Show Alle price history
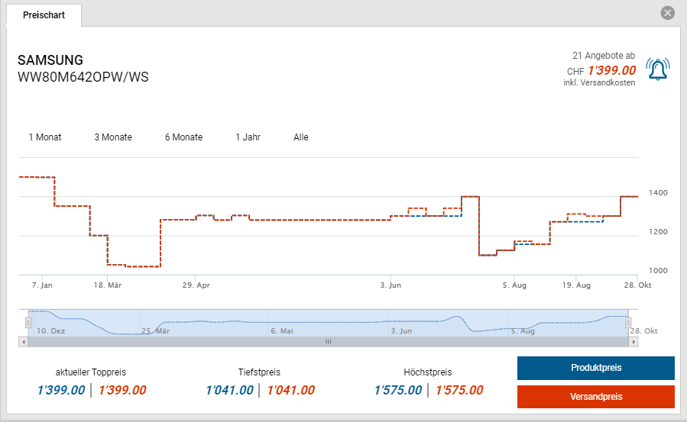 click(x=301, y=137)
